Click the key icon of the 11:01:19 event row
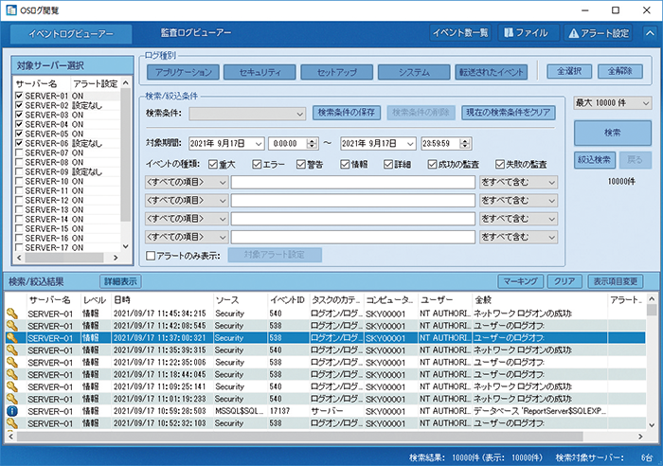This screenshot has width=663, height=466. (x=12, y=399)
